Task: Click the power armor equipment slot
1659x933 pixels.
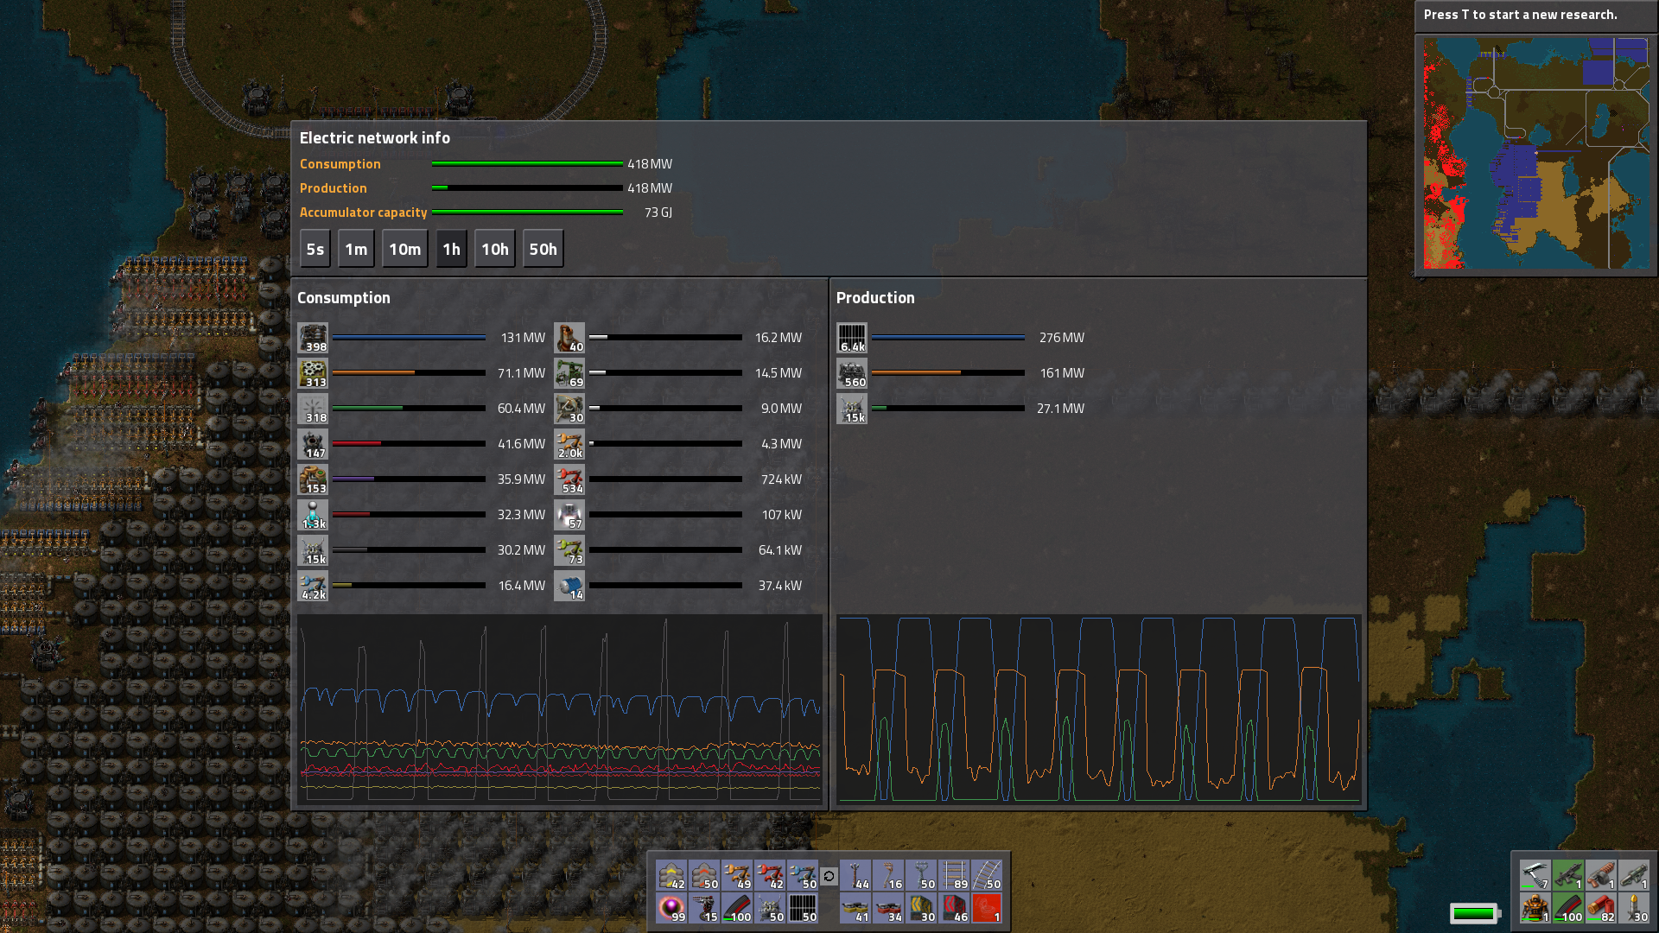Action: tap(1535, 908)
